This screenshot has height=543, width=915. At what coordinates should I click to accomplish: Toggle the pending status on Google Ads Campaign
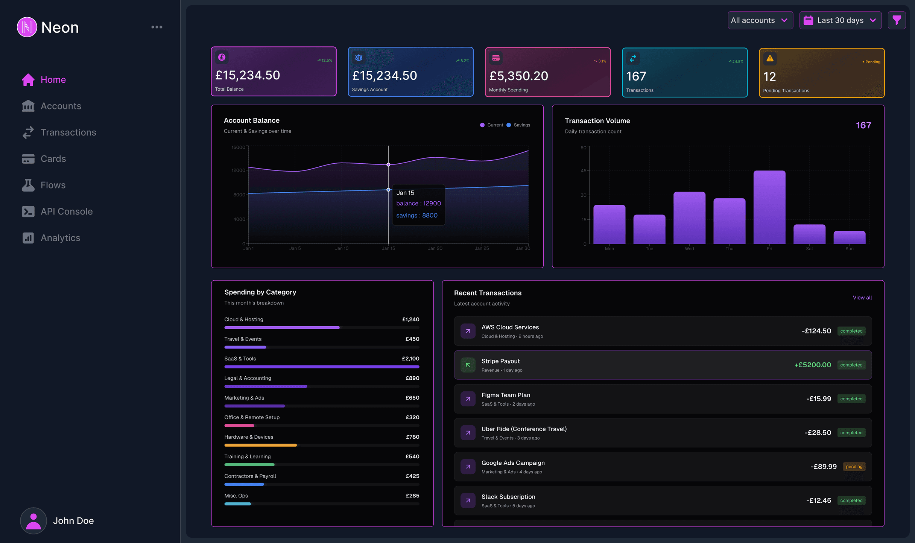(854, 466)
